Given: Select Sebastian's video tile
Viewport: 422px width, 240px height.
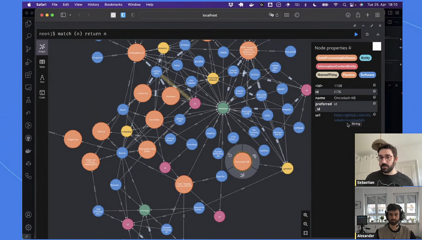Looking at the screenshot, I should pyautogui.click(x=388, y=160).
